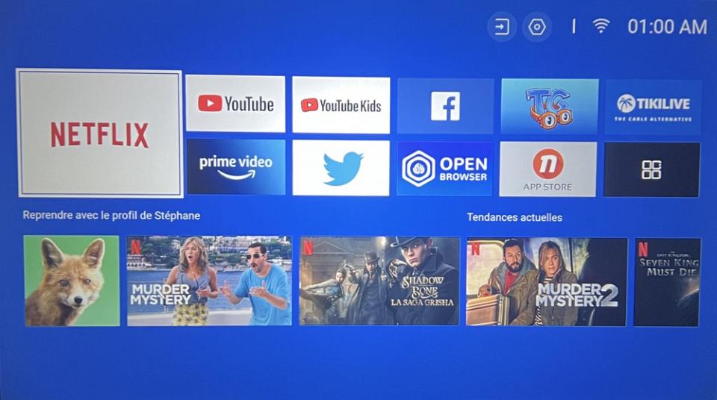Select the input source icon
The image size is (717, 400).
point(502,27)
